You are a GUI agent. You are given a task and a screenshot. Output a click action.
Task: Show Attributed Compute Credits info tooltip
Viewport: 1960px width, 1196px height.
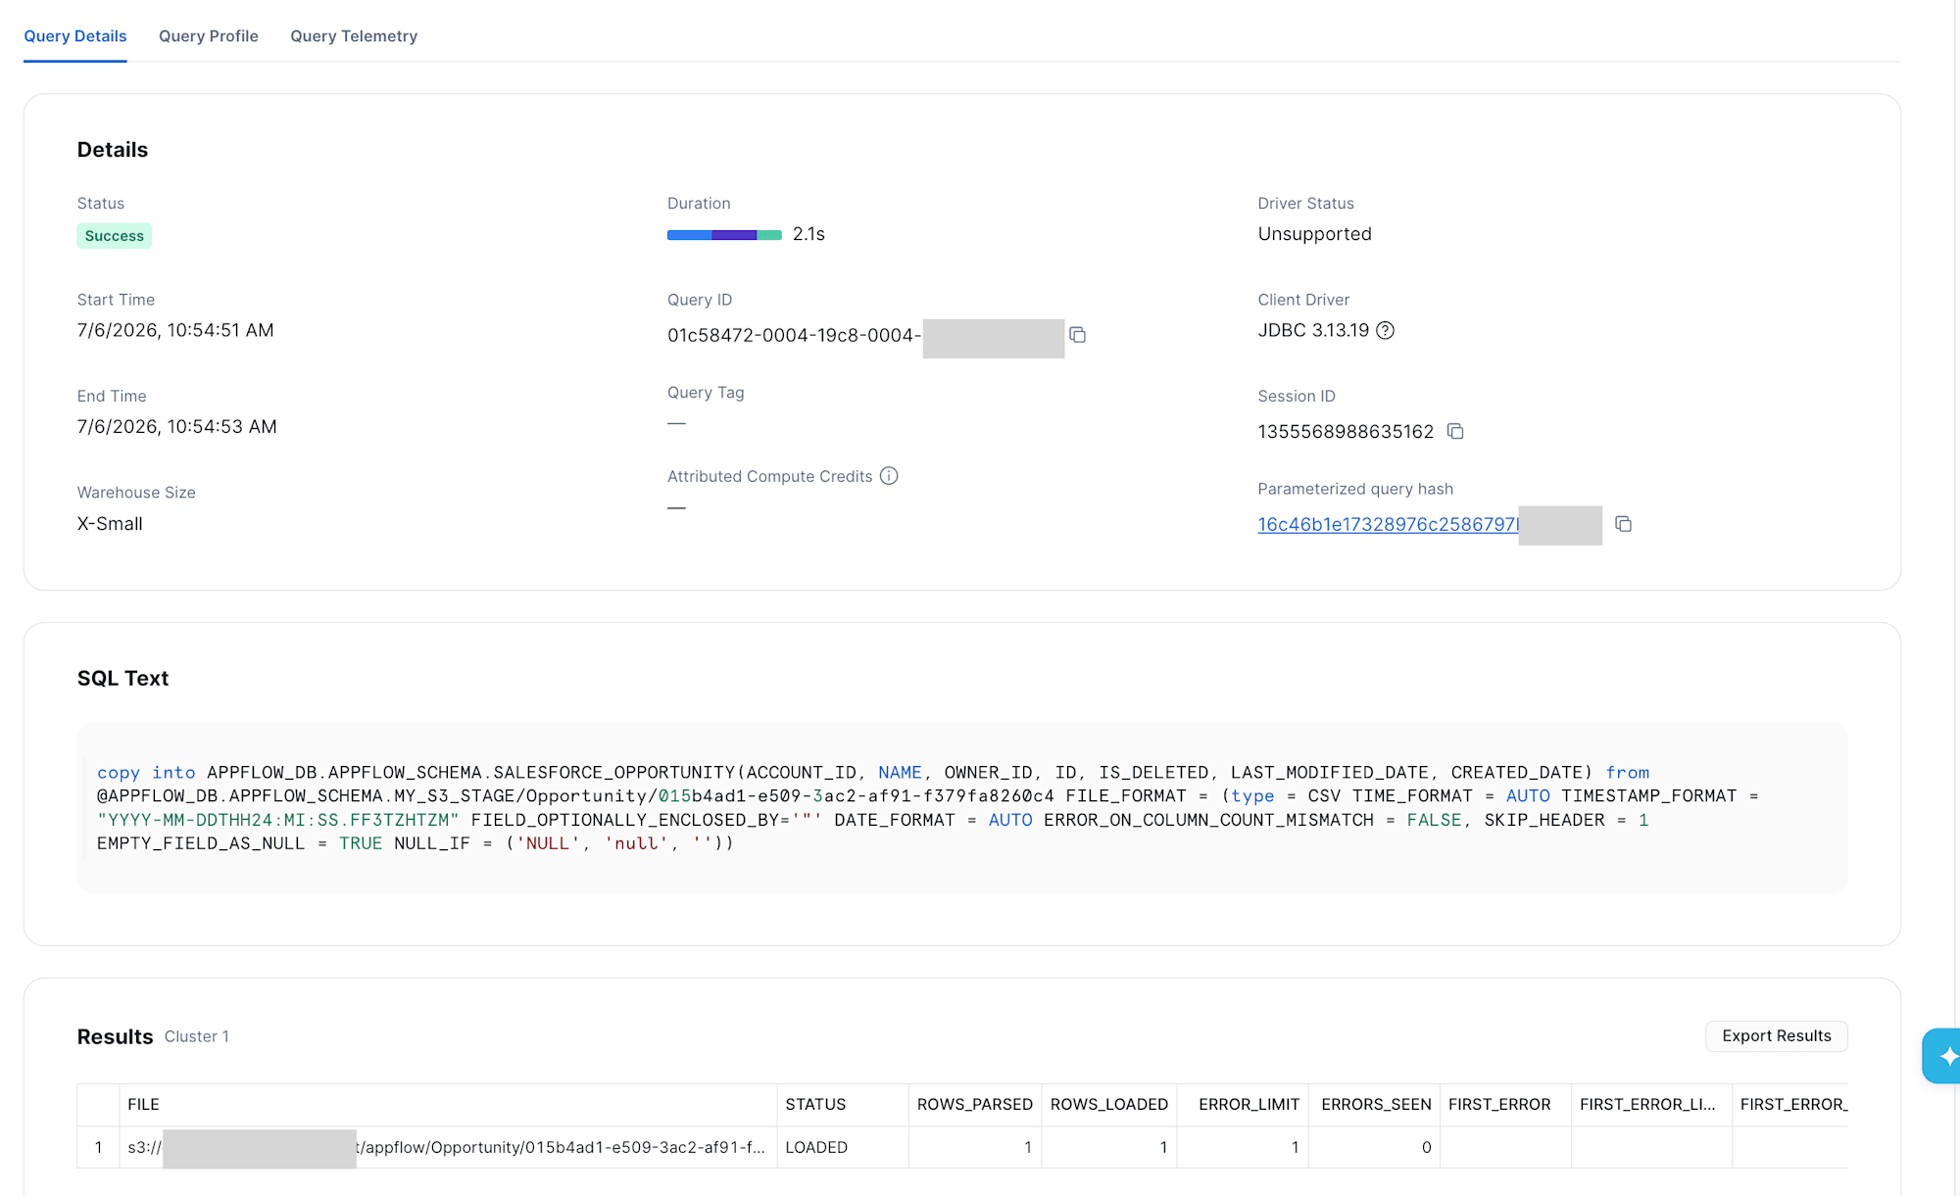tap(889, 476)
